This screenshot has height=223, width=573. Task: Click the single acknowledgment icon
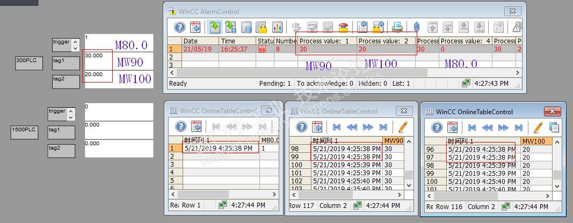pos(312,27)
